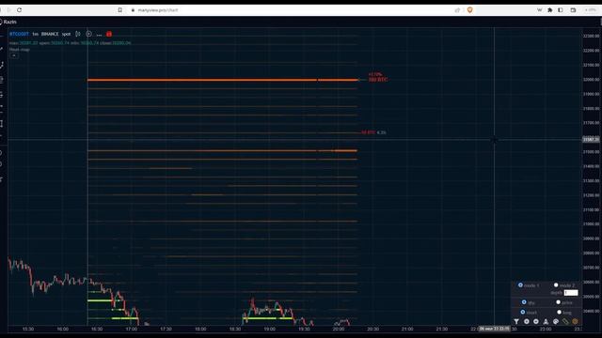This screenshot has height=338, width=602.
Task: Select the qty radio button
Action: point(524,302)
